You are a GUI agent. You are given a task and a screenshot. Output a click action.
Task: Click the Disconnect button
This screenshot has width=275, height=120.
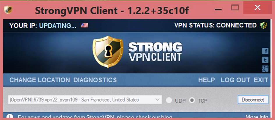coord(253,100)
